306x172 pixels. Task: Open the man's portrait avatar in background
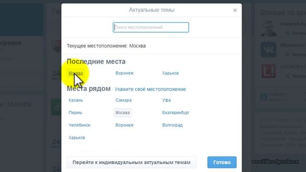(x=269, y=29)
